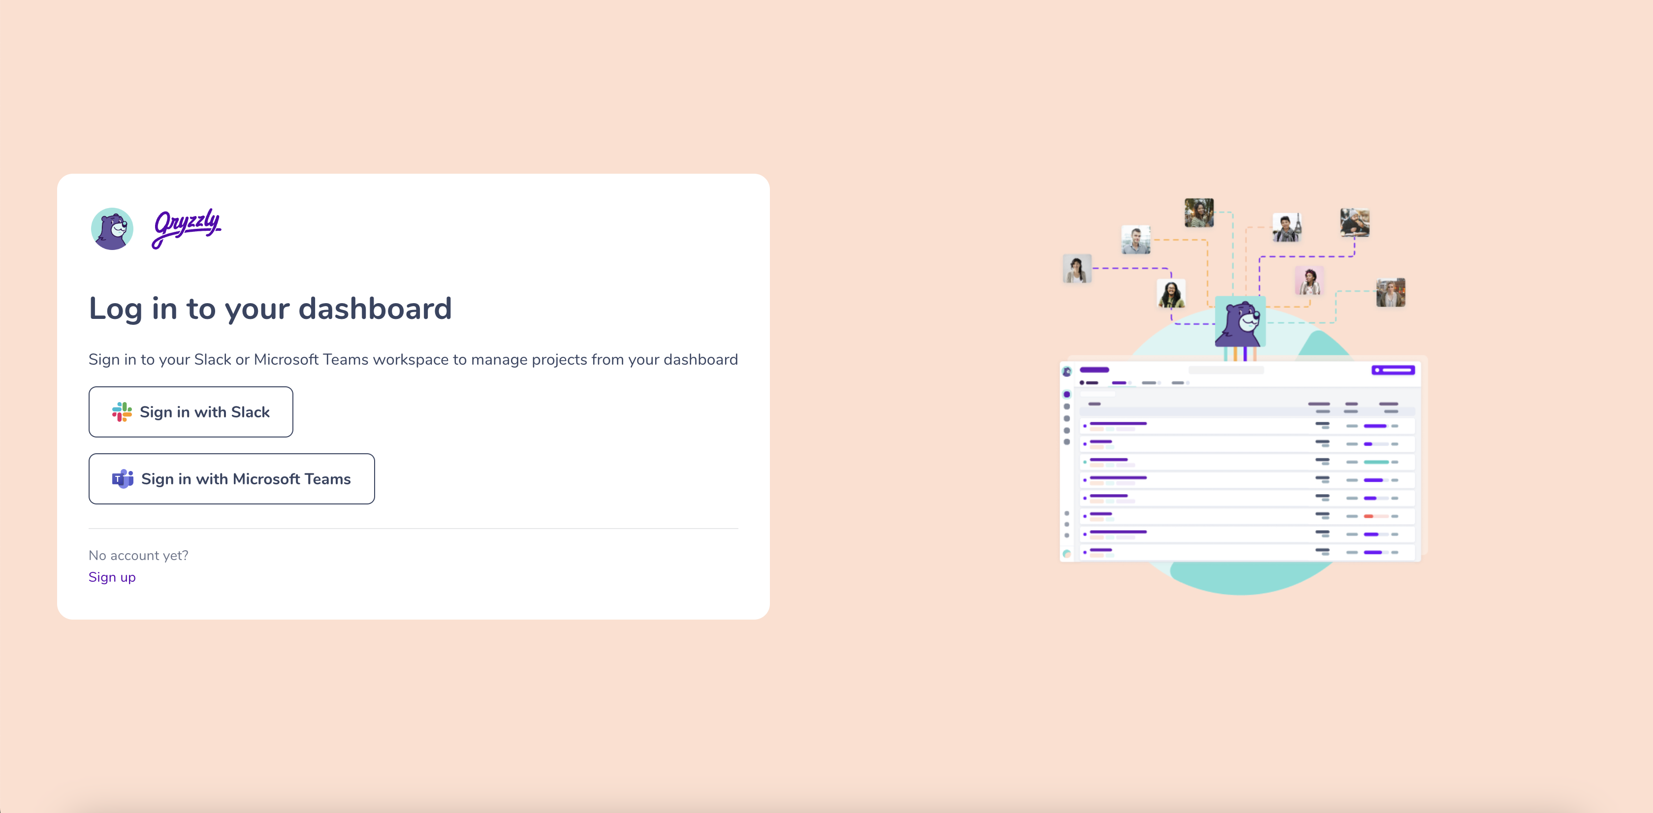This screenshot has width=1653, height=813.
Task: Click the Microsoft Teams logo icon
Action: (x=123, y=479)
